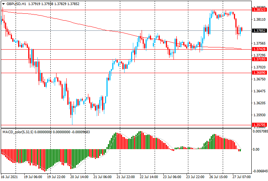268x181 pixels.
Task: Click the 1.38110 value on price axis
Action: [260, 20]
